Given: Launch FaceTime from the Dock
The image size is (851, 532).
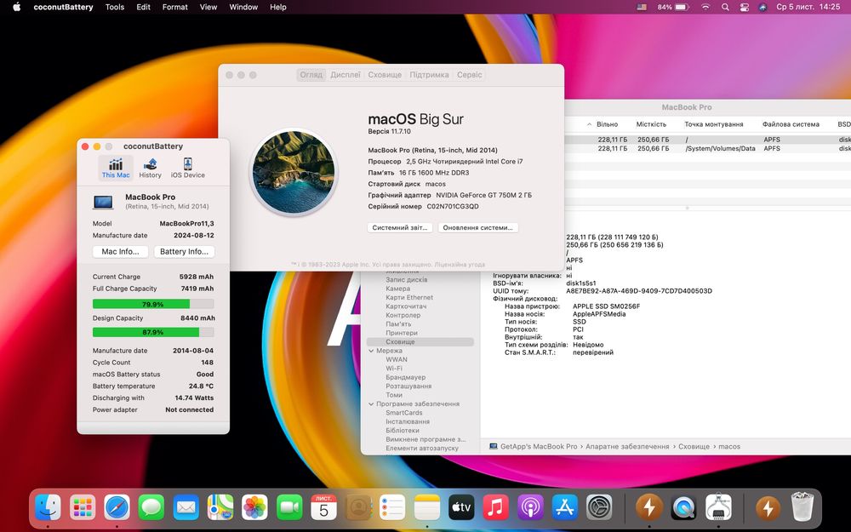Looking at the screenshot, I should 289,507.
